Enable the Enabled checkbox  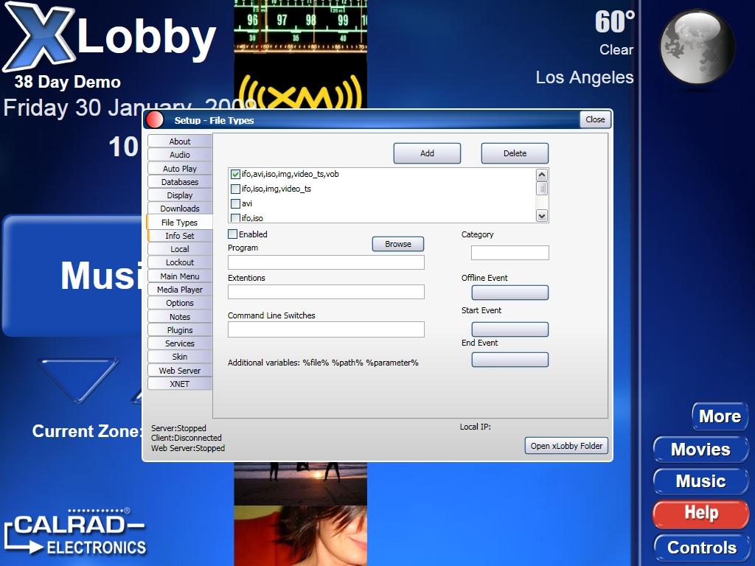(232, 234)
